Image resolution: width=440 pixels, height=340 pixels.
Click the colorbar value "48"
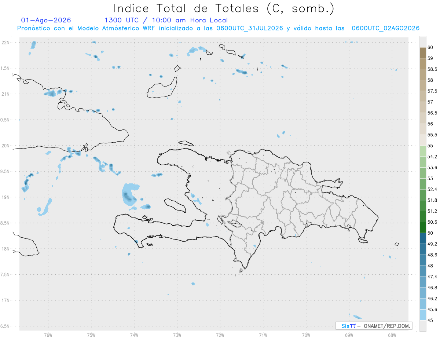tap(430, 266)
